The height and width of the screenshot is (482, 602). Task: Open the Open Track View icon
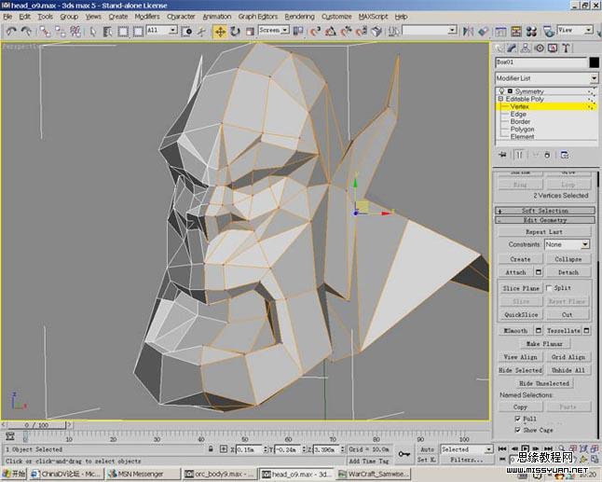pos(500,31)
